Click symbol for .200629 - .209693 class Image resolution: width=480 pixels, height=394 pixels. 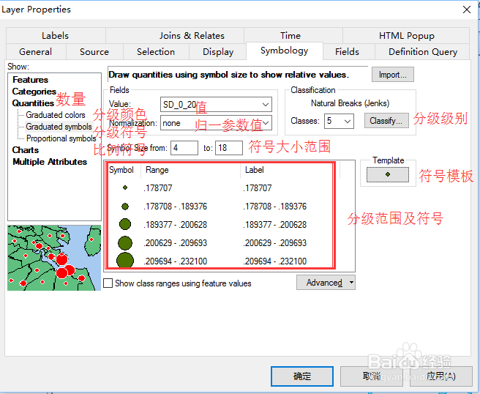(x=125, y=243)
